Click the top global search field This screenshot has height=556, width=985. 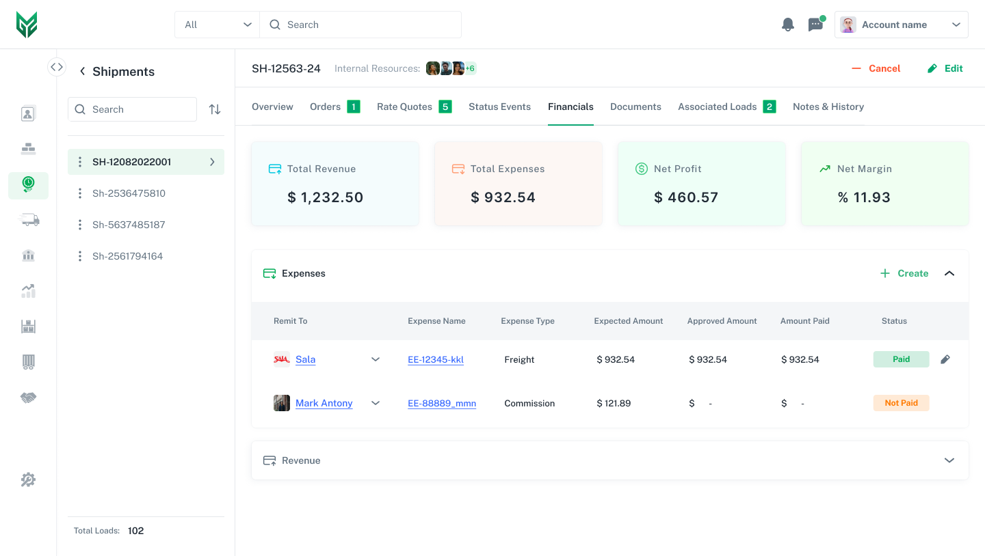coord(360,25)
